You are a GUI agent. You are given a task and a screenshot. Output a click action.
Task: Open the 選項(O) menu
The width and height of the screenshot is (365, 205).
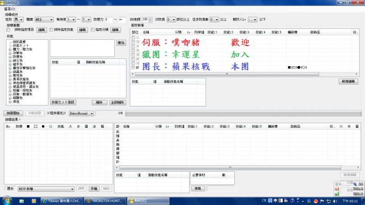[10, 9]
